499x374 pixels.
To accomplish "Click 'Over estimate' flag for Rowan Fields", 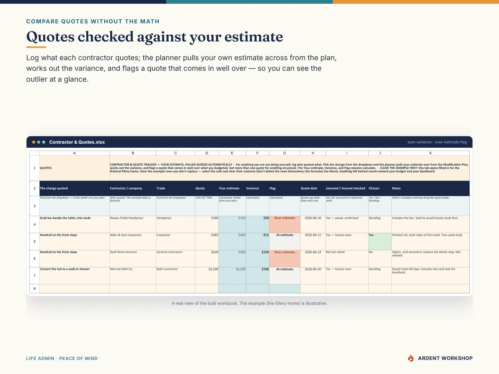I will coord(285,224).
